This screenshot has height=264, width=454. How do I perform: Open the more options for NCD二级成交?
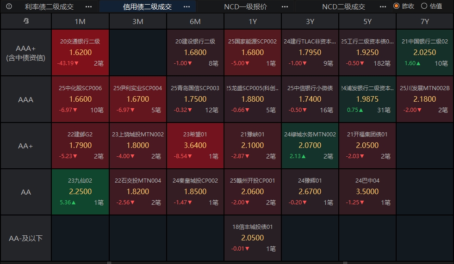coord(383,6)
